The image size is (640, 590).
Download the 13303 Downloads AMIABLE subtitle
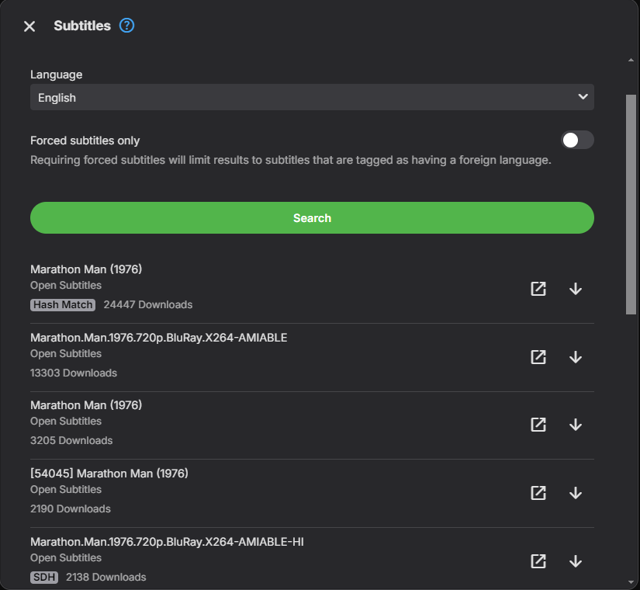[576, 357]
